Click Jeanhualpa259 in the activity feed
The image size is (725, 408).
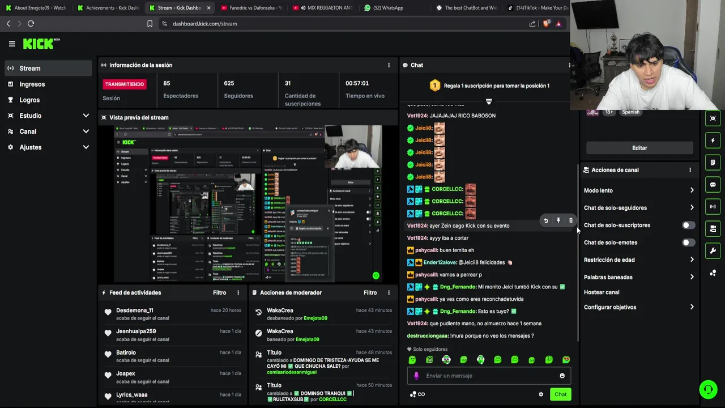pyautogui.click(x=136, y=331)
